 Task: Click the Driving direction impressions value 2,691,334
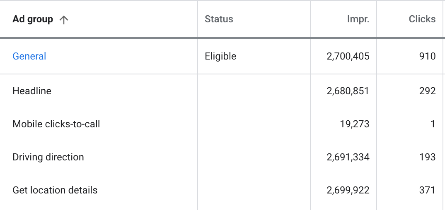[x=348, y=157]
